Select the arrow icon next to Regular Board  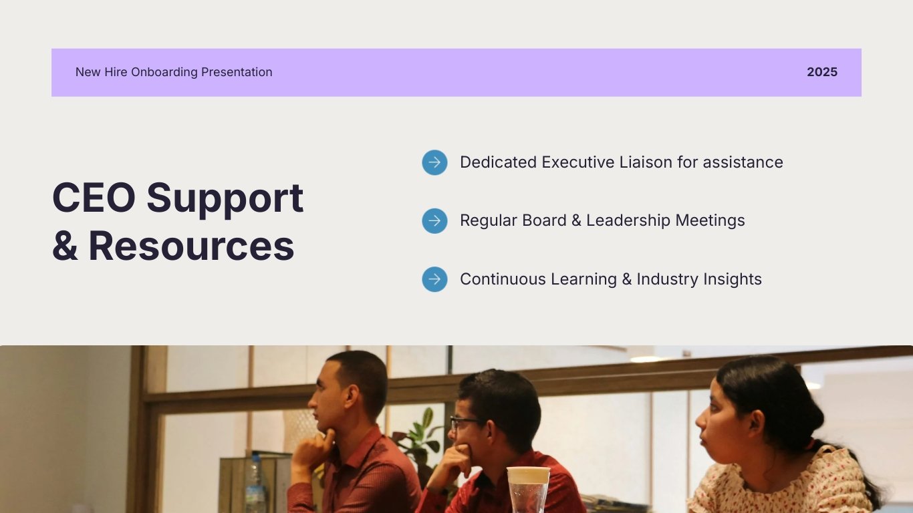point(434,221)
